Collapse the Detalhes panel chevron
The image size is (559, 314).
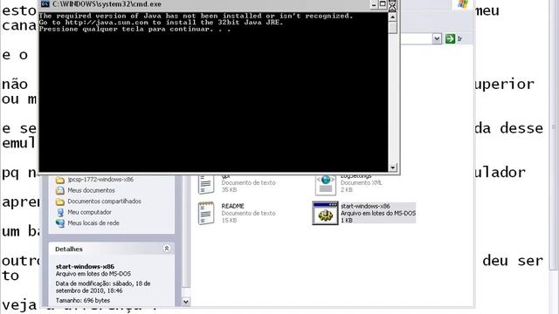(167, 249)
